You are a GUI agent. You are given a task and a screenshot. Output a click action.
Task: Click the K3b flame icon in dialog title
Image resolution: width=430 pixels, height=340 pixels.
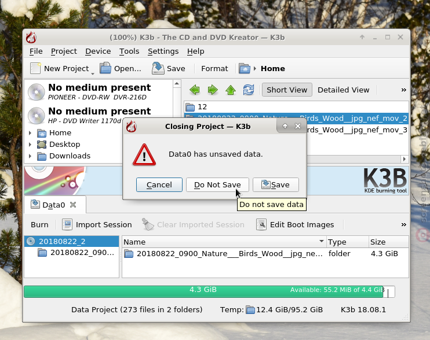point(132,127)
